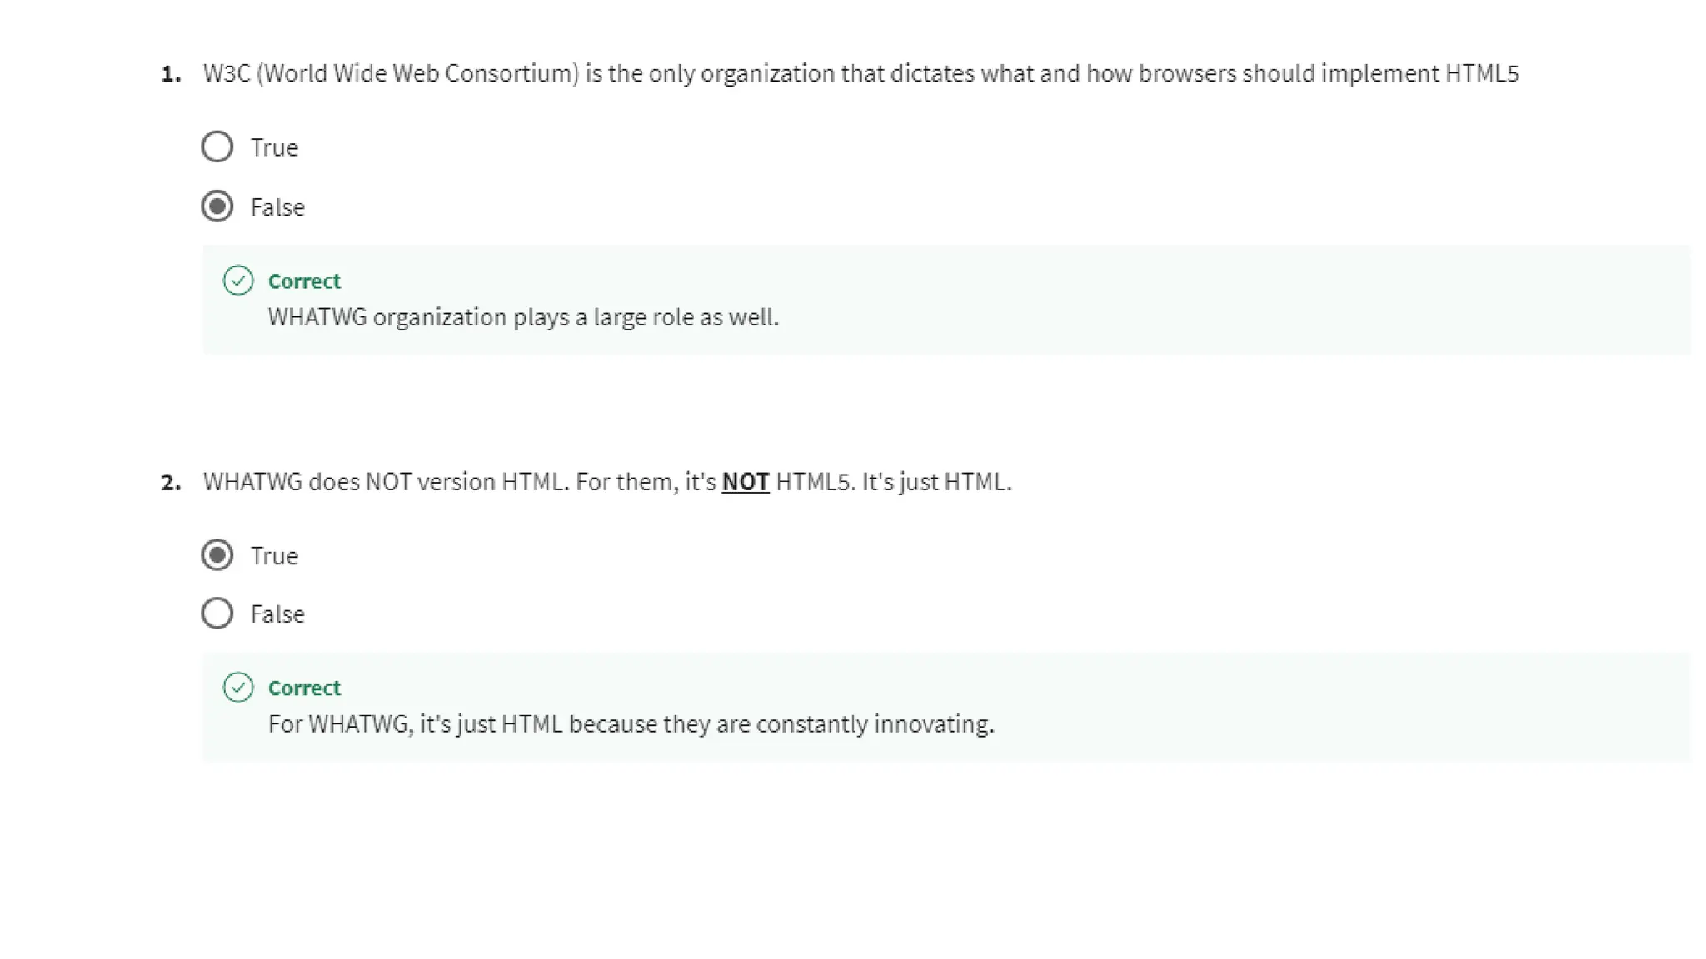Click the question number '1.' marker
Image resolution: width=1706 pixels, height=959 pixels.
click(171, 74)
